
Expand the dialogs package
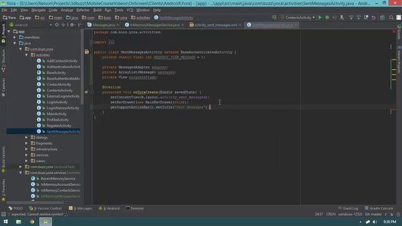[26, 137]
